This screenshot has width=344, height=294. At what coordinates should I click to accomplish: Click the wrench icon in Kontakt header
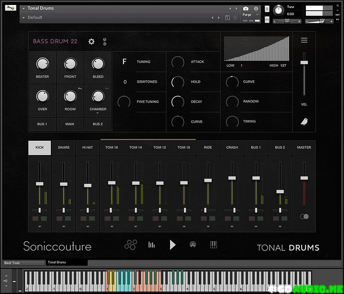click(x=11, y=8)
